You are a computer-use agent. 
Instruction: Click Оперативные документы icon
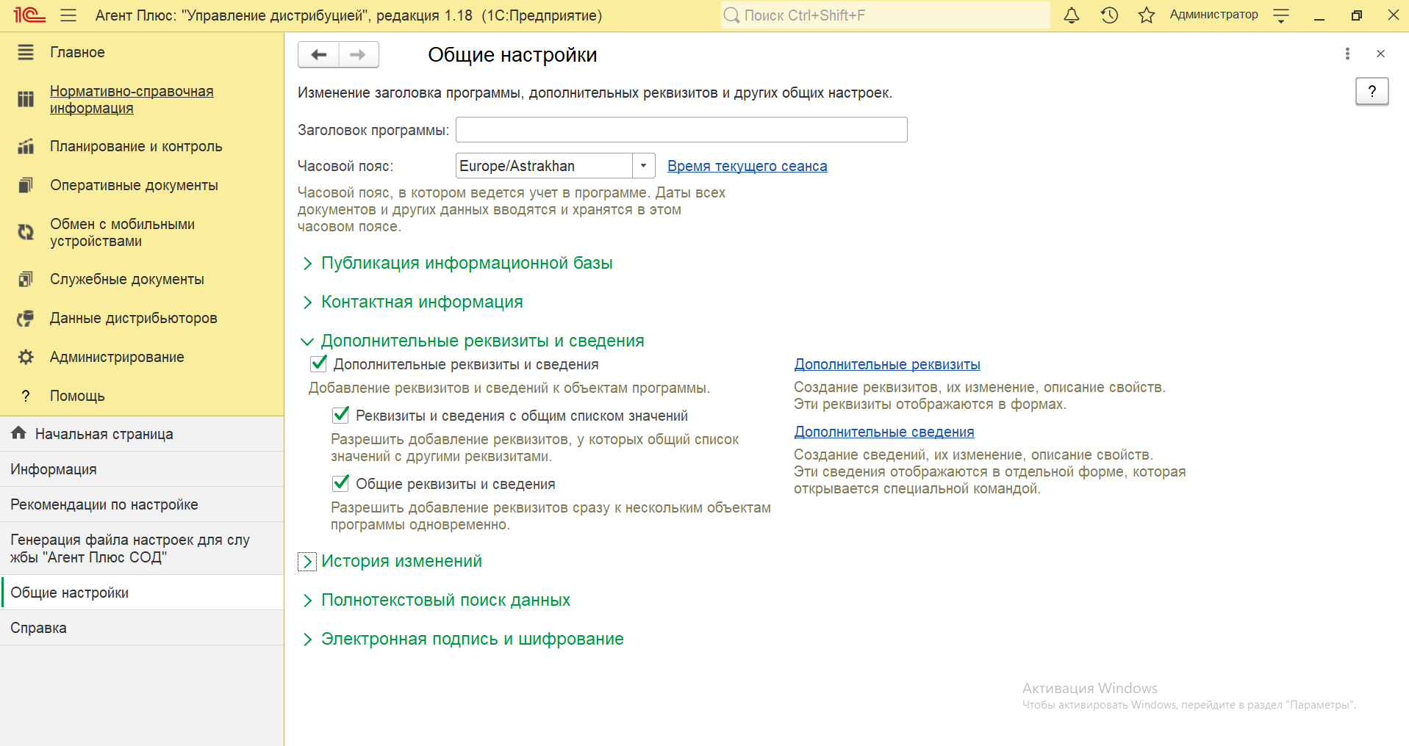coord(26,185)
